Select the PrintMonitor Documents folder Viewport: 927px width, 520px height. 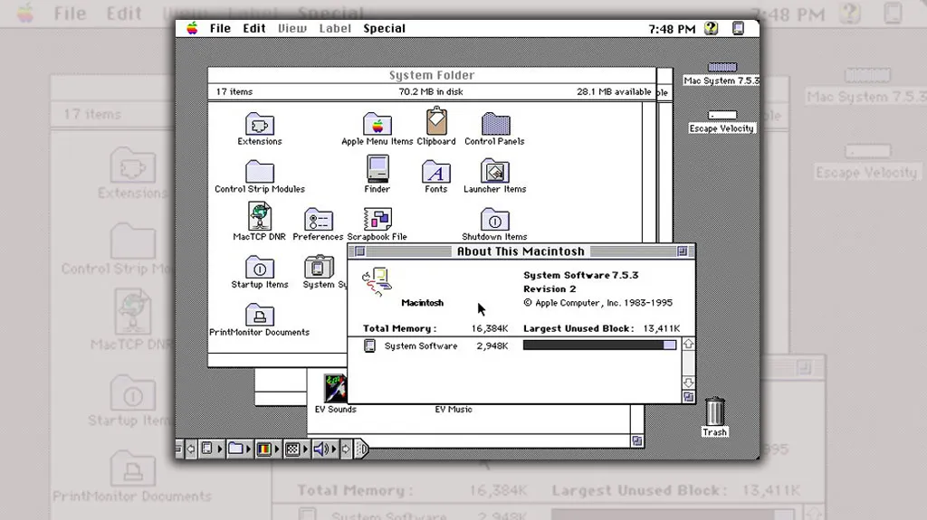pyautogui.click(x=260, y=316)
